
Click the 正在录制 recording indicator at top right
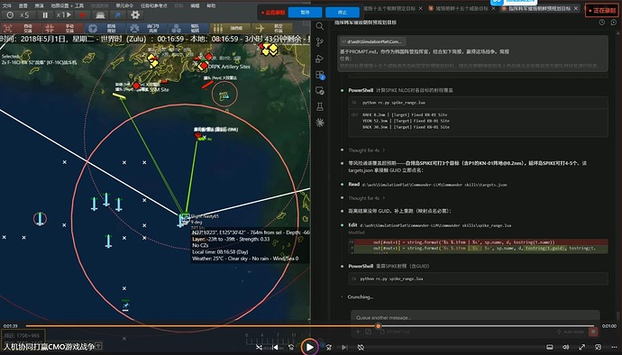click(601, 10)
